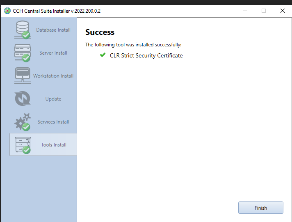
Task: Select the Services Install label
Action: pos(53,122)
